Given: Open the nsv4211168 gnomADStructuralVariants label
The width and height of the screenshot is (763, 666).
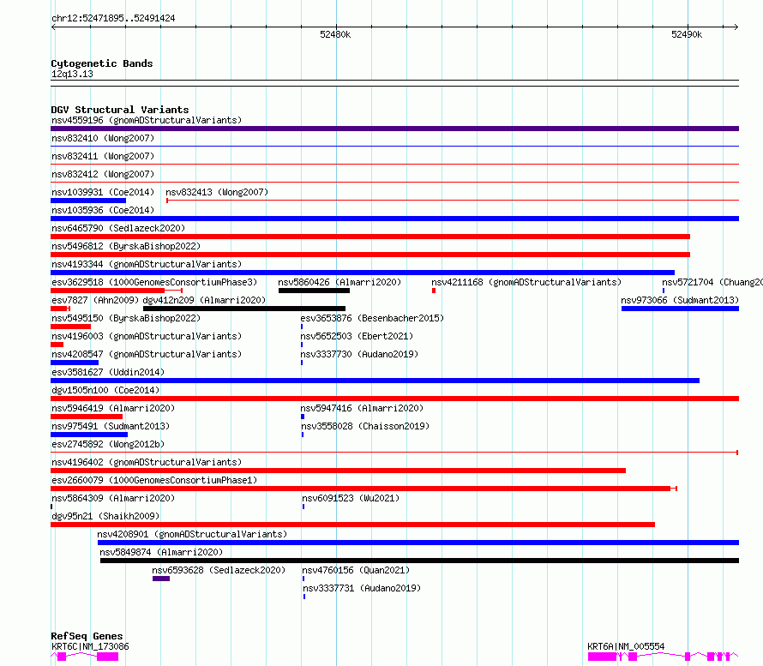Looking at the screenshot, I should [526, 282].
